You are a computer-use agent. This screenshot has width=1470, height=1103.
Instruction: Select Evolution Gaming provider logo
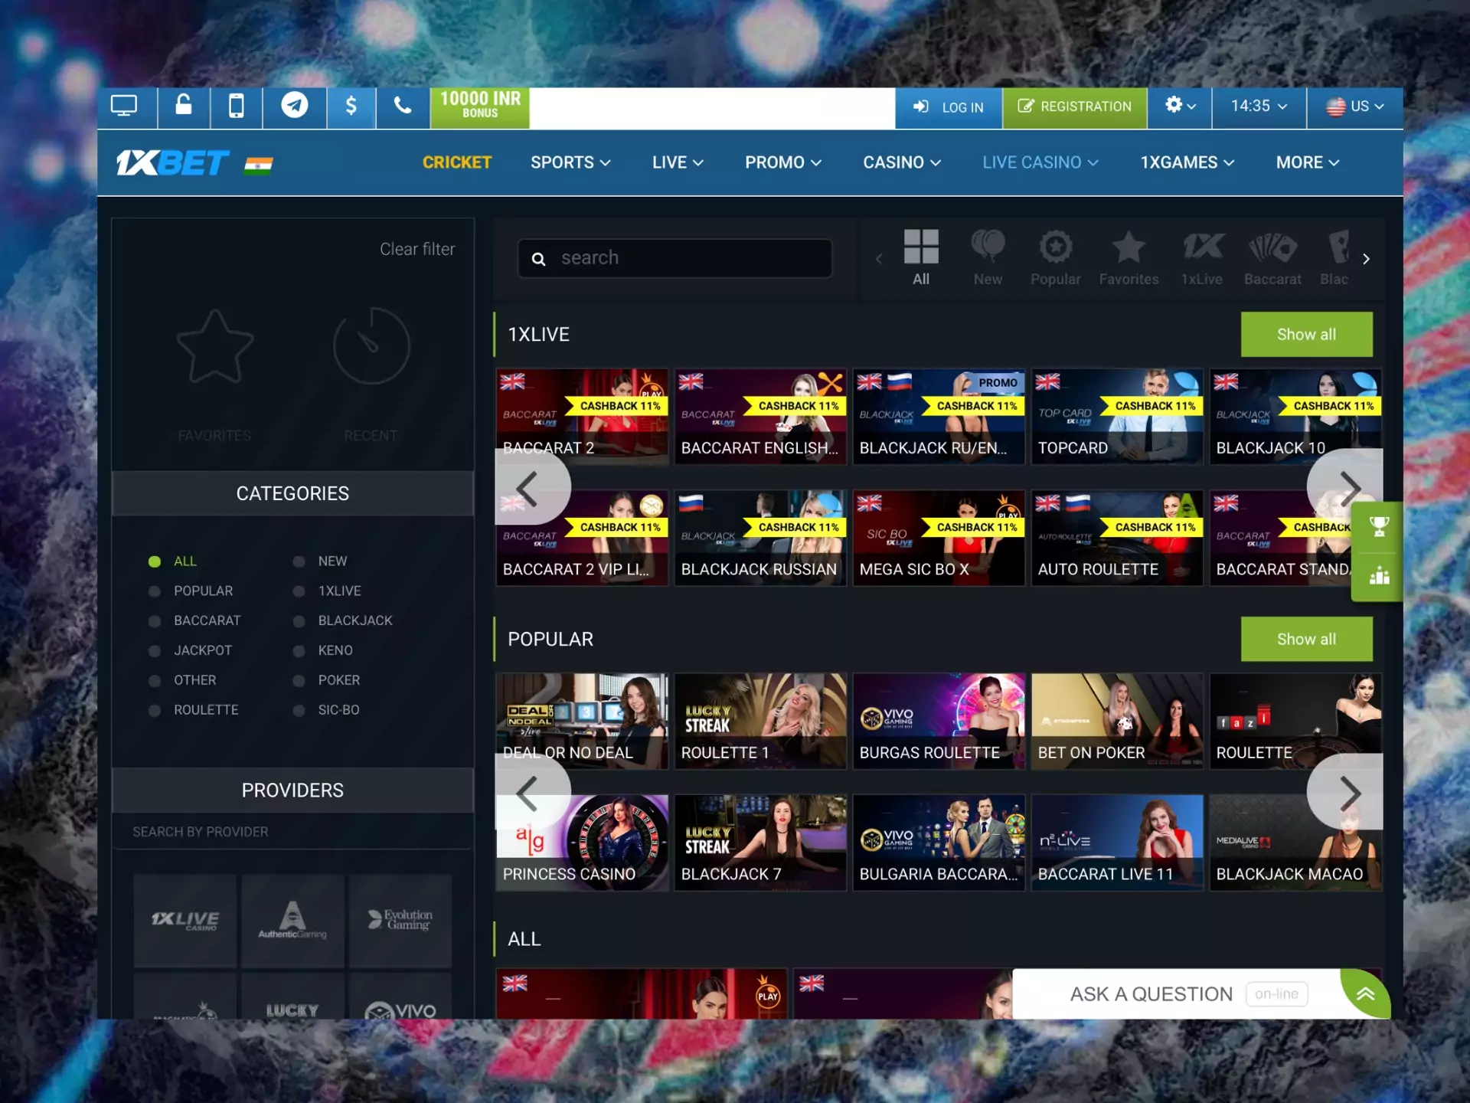click(400, 921)
